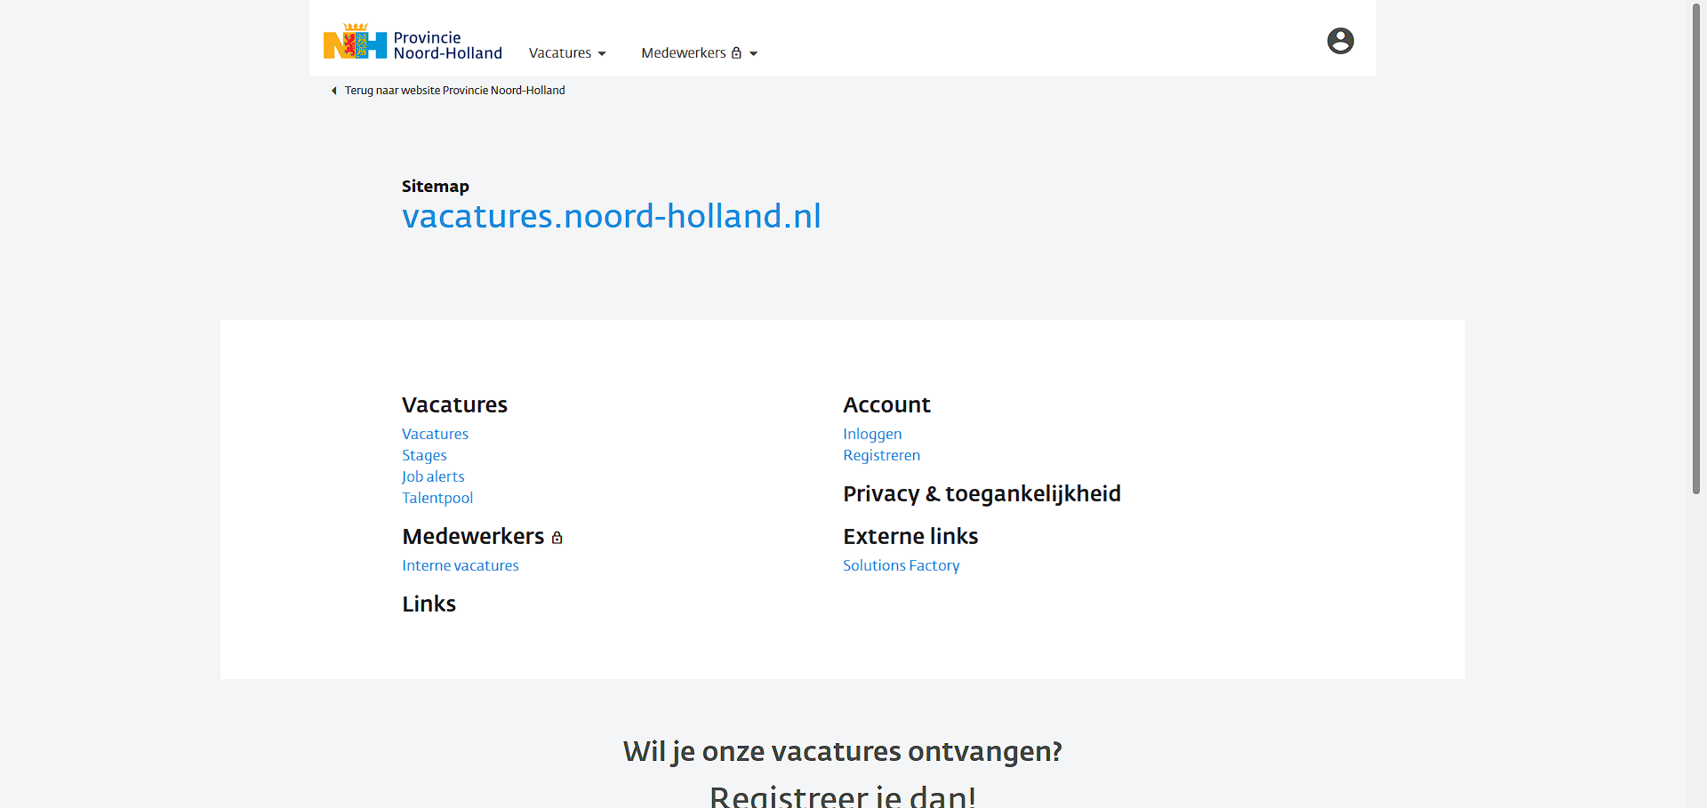This screenshot has width=1707, height=808.
Task: Open the Medewerkers navigation menu
Action: (683, 53)
